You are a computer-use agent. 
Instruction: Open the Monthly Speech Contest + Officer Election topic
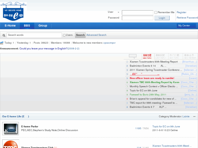coord(154,86)
